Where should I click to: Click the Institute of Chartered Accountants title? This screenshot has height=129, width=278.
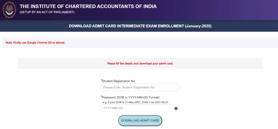[88, 6]
